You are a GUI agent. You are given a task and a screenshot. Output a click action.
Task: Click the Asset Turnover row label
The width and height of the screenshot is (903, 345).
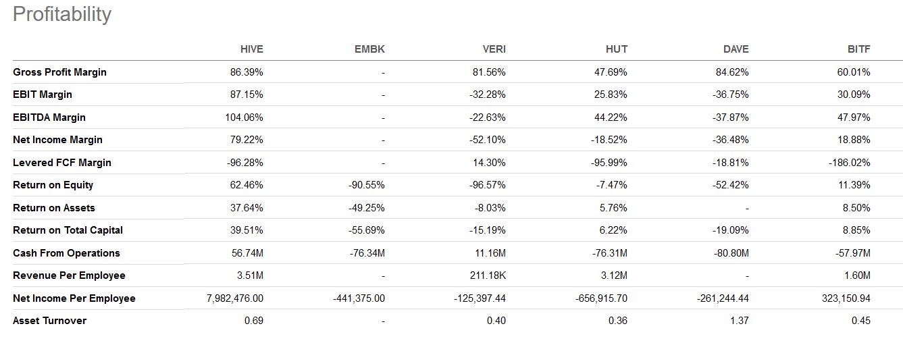(x=49, y=321)
